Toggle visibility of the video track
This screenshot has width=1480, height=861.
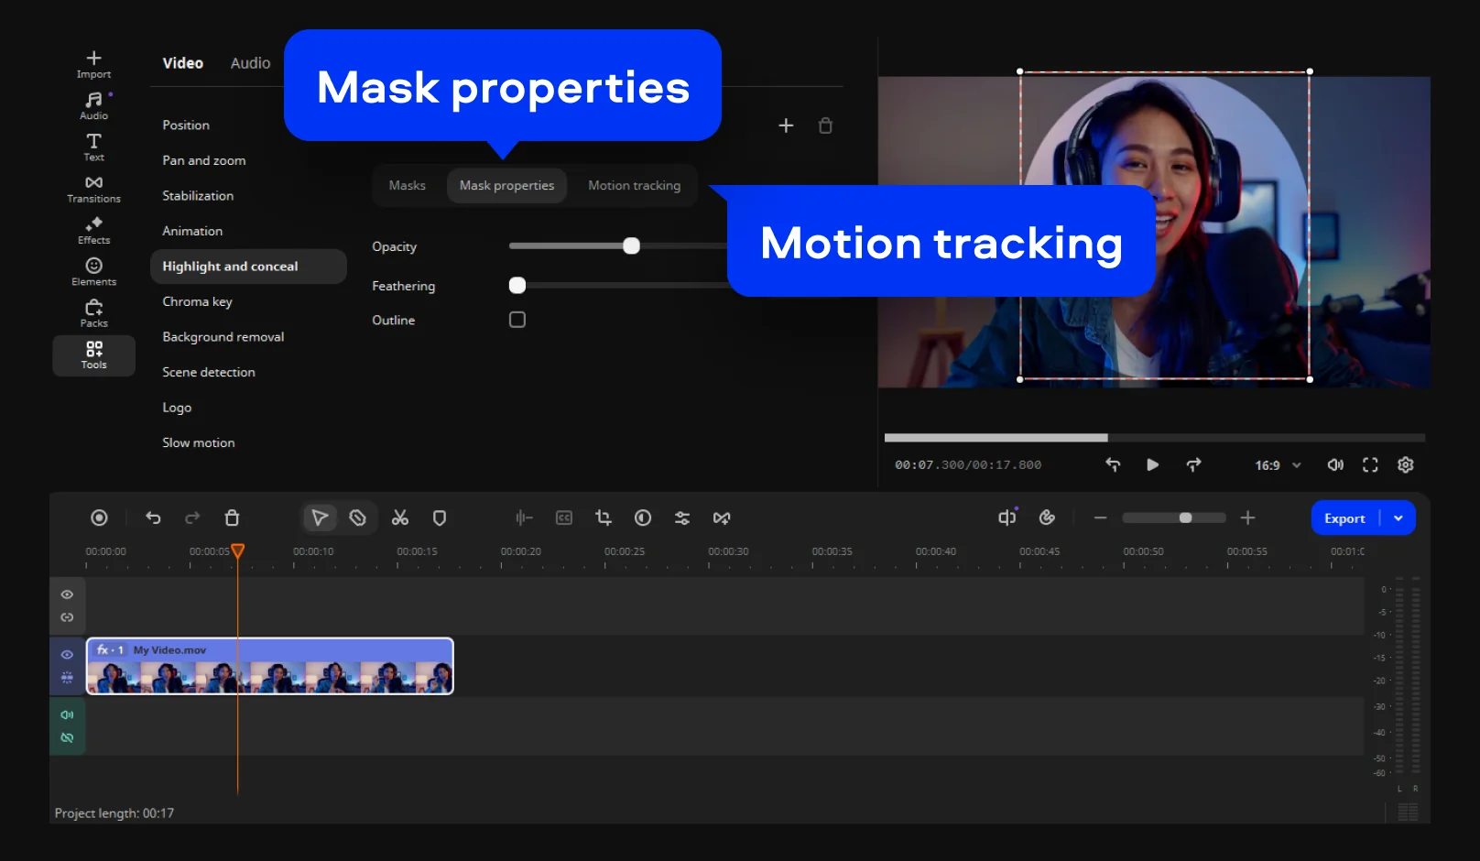67,655
